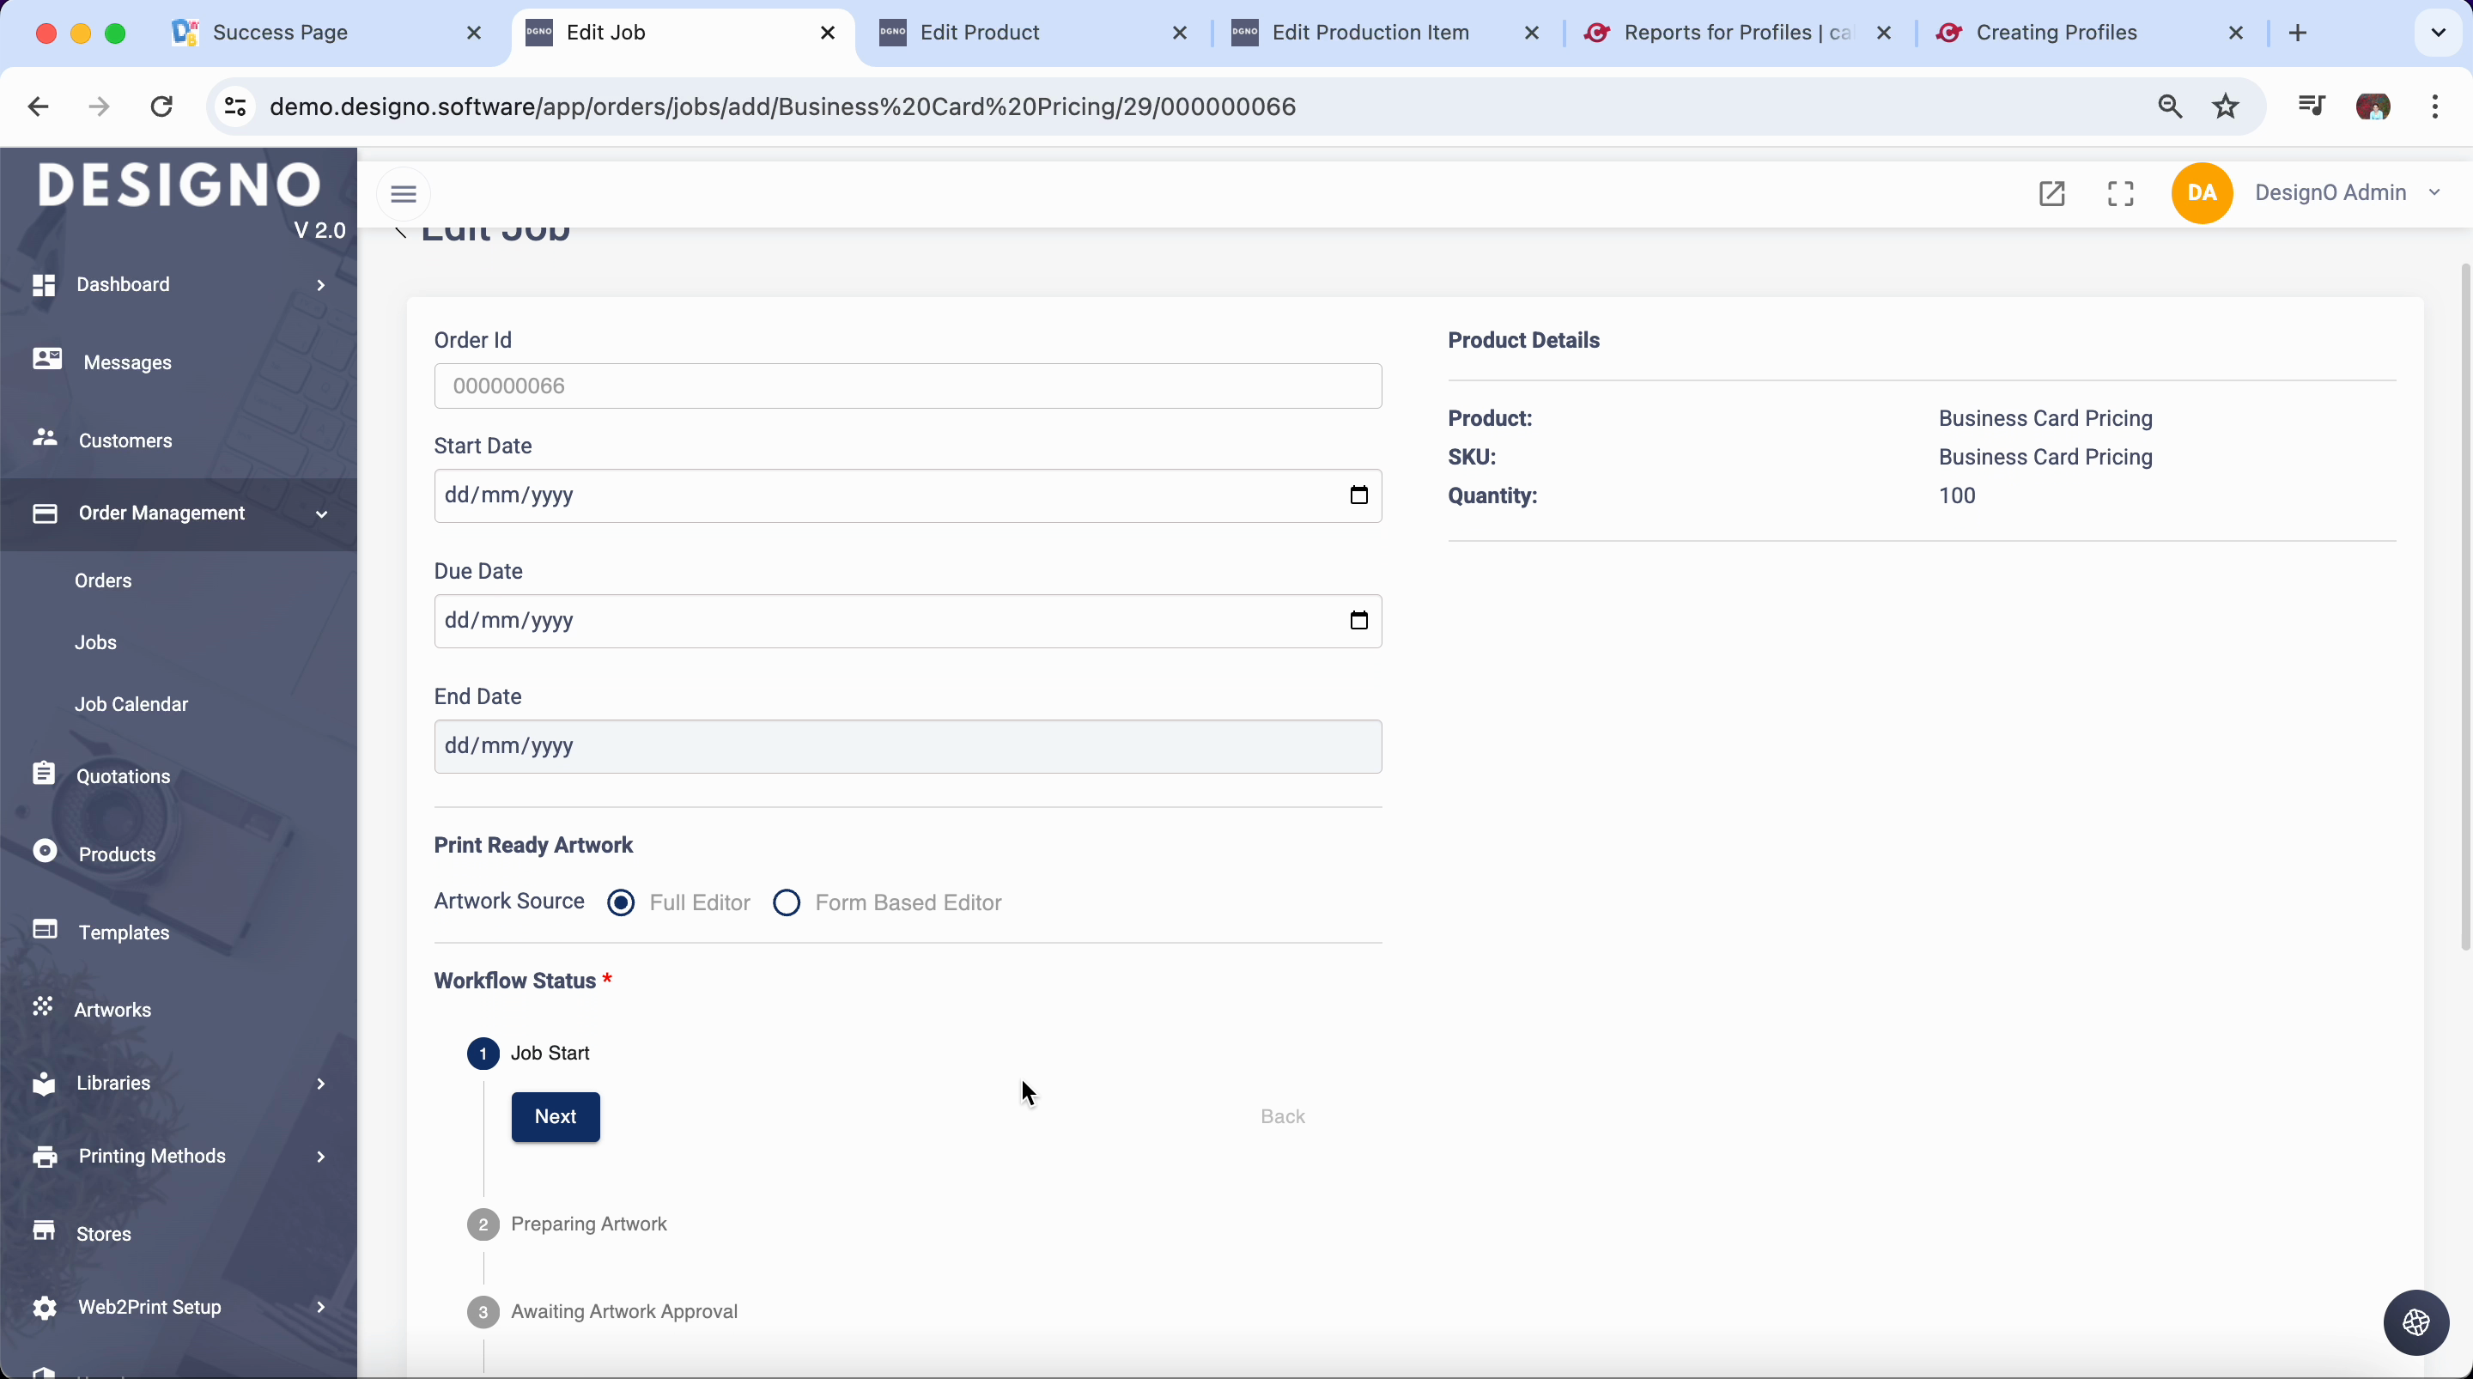Image resolution: width=2473 pixels, height=1379 pixels.
Task: Select the Full Editor radio button
Action: point(621,902)
